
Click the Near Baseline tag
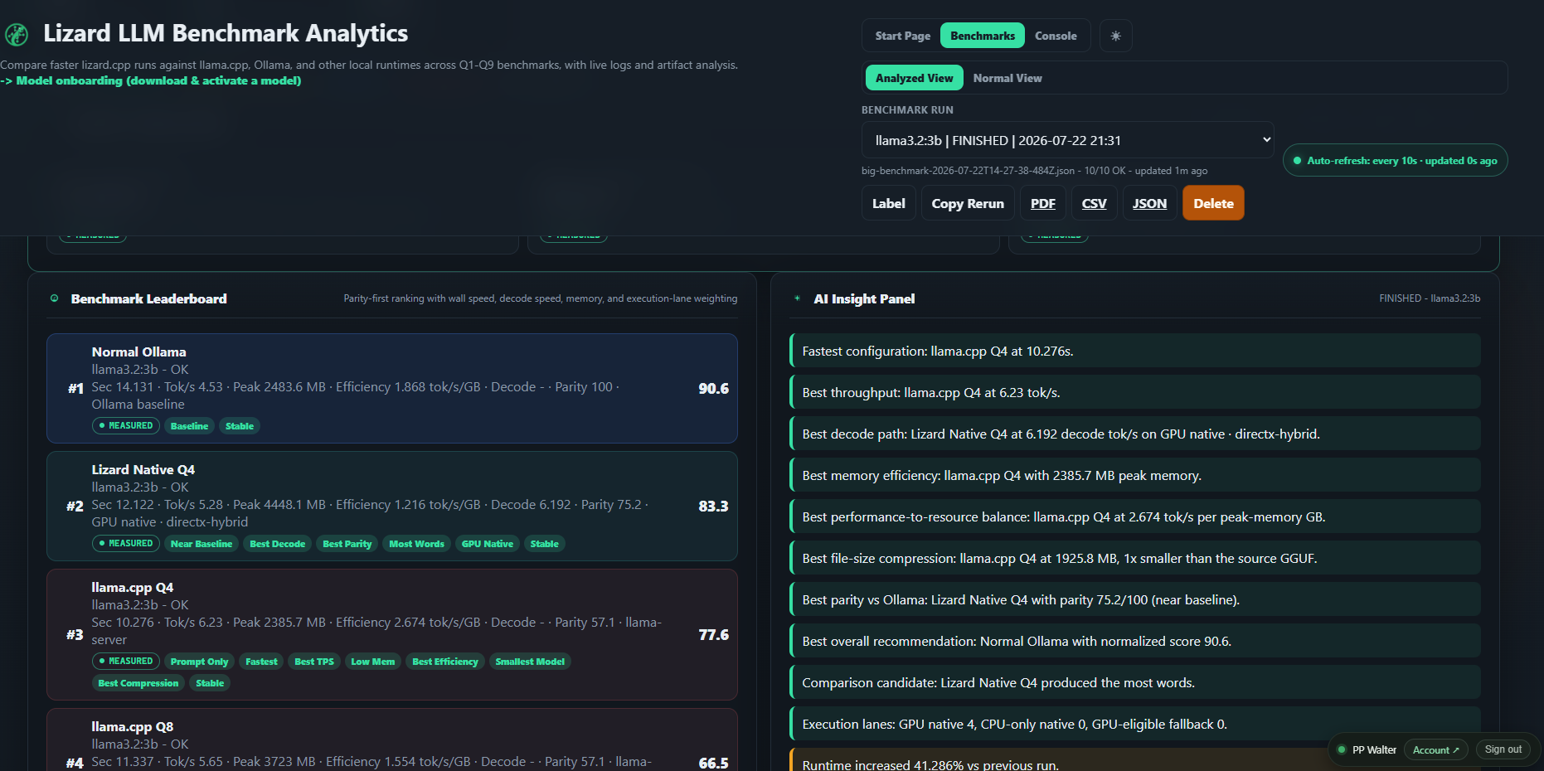point(201,544)
